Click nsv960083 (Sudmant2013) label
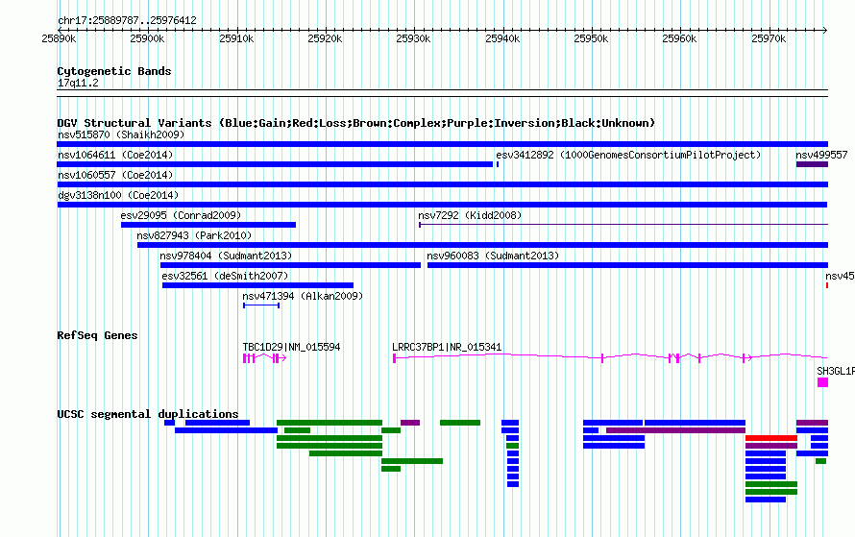 pos(493,256)
